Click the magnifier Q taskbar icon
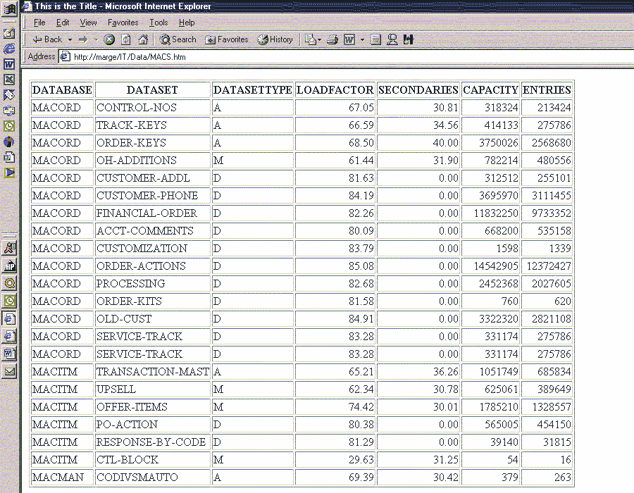The width and height of the screenshot is (634, 493). click(10, 283)
